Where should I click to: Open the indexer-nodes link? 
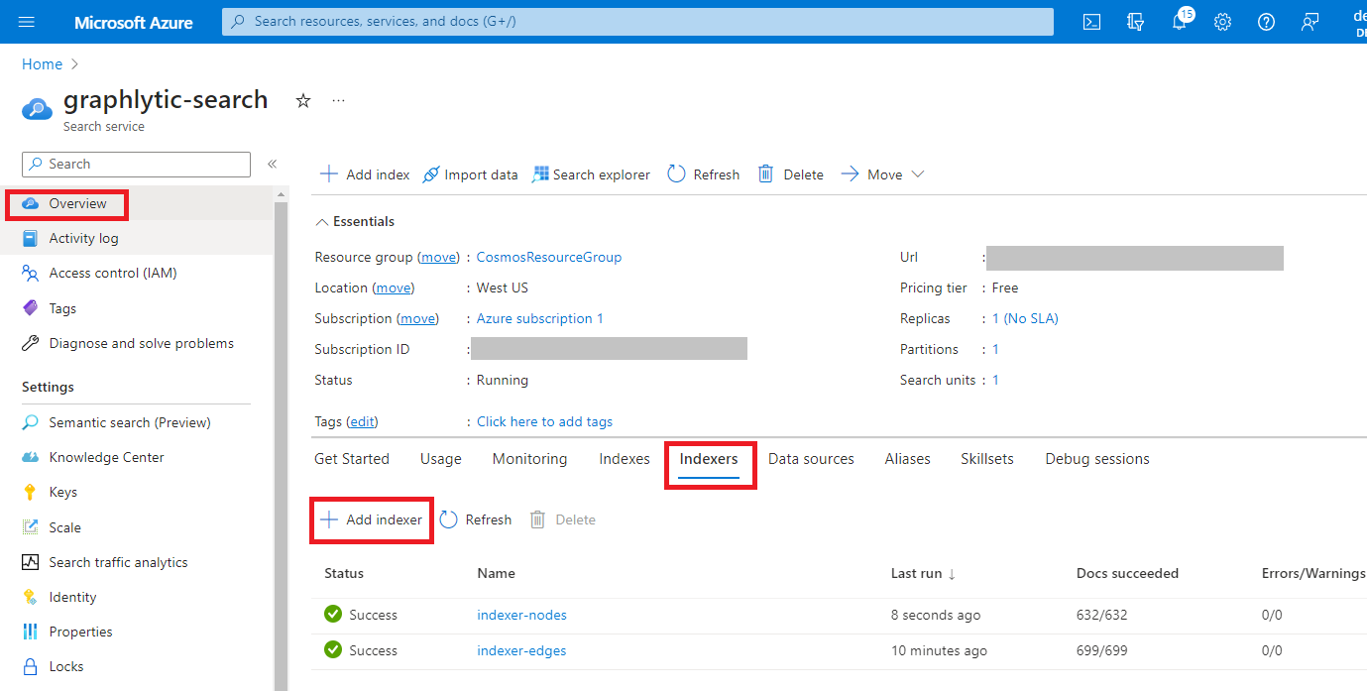(521, 615)
